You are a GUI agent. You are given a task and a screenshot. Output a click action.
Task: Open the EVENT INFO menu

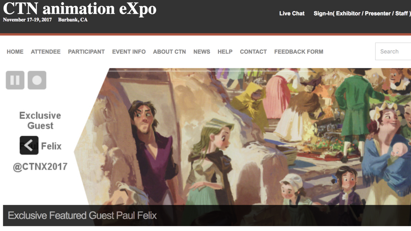(x=129, y=52)
